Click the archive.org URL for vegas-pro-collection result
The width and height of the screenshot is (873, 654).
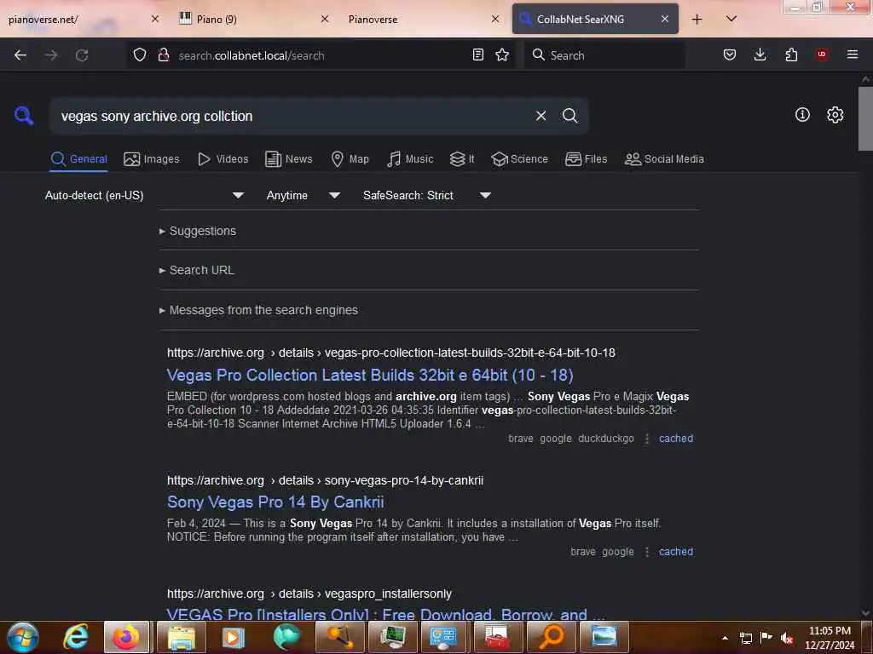click(390, 353)
